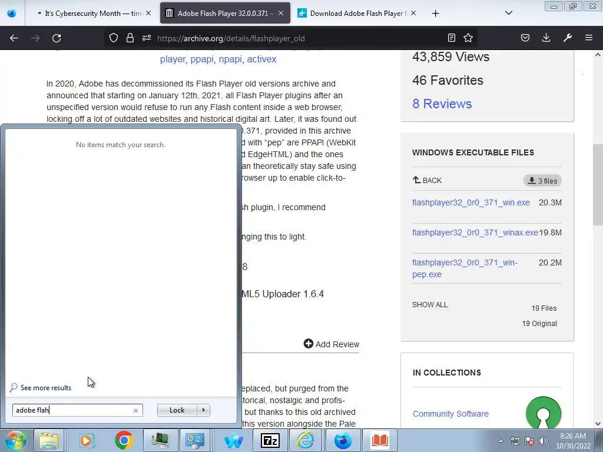Open media player taskbar icon

click(86, 440)
